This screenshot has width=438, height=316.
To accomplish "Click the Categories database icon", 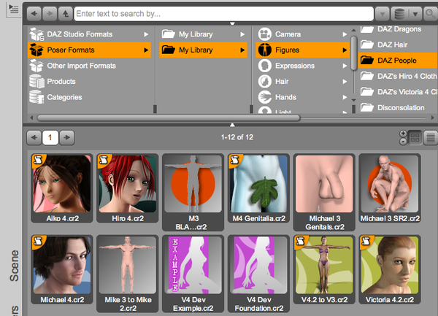I will click(37, 97).
